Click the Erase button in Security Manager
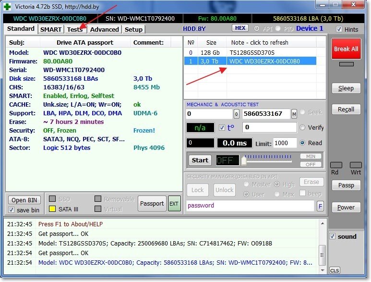 (x=311, y=182)
